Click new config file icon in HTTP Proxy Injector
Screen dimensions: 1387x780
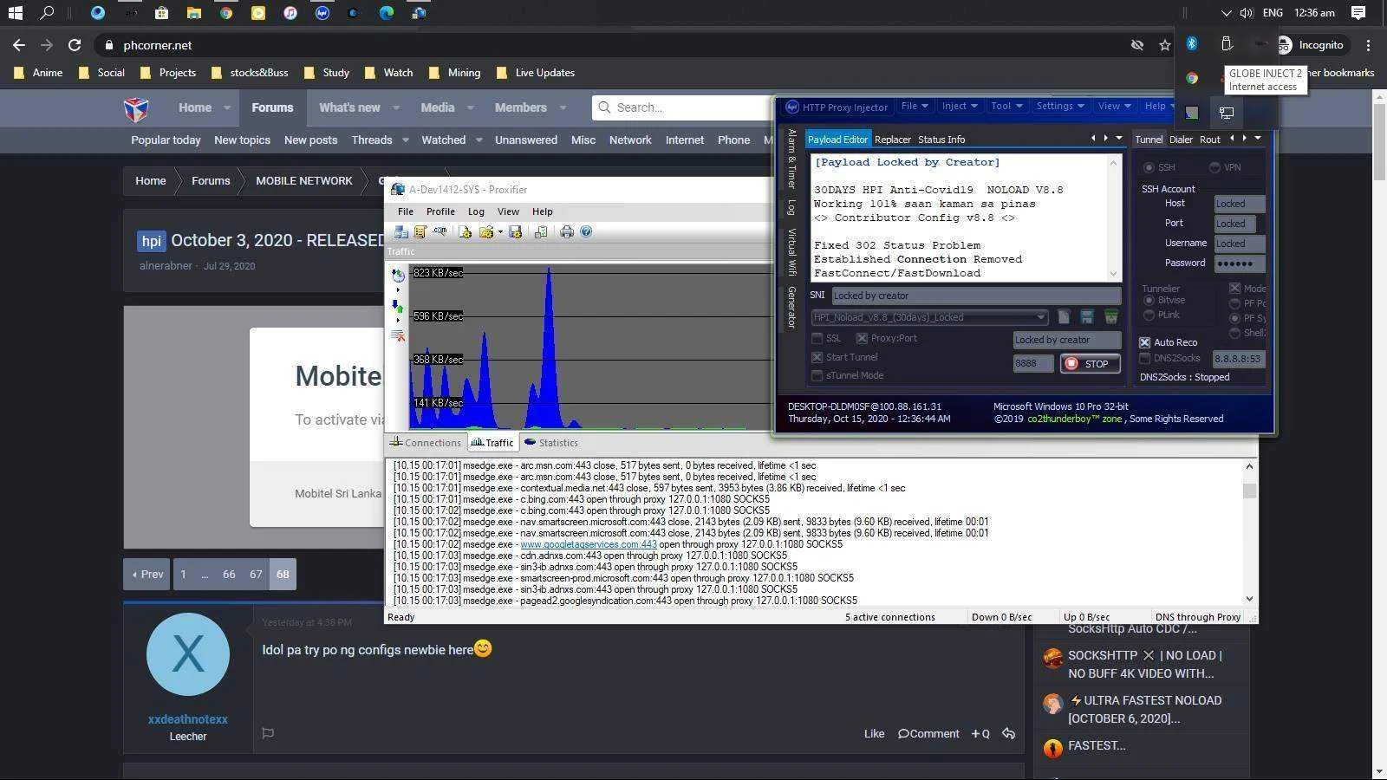point(1064,317)
